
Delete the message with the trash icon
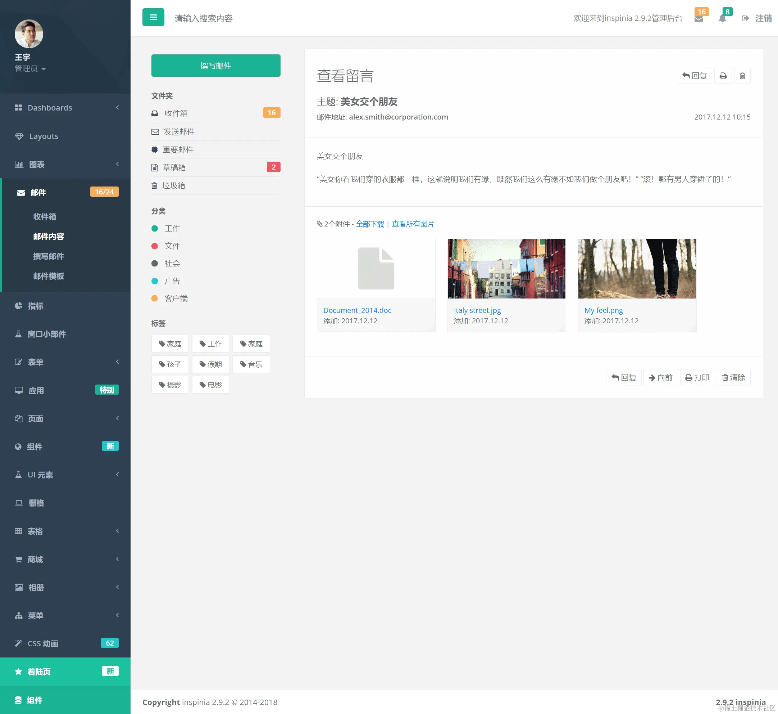742,76
